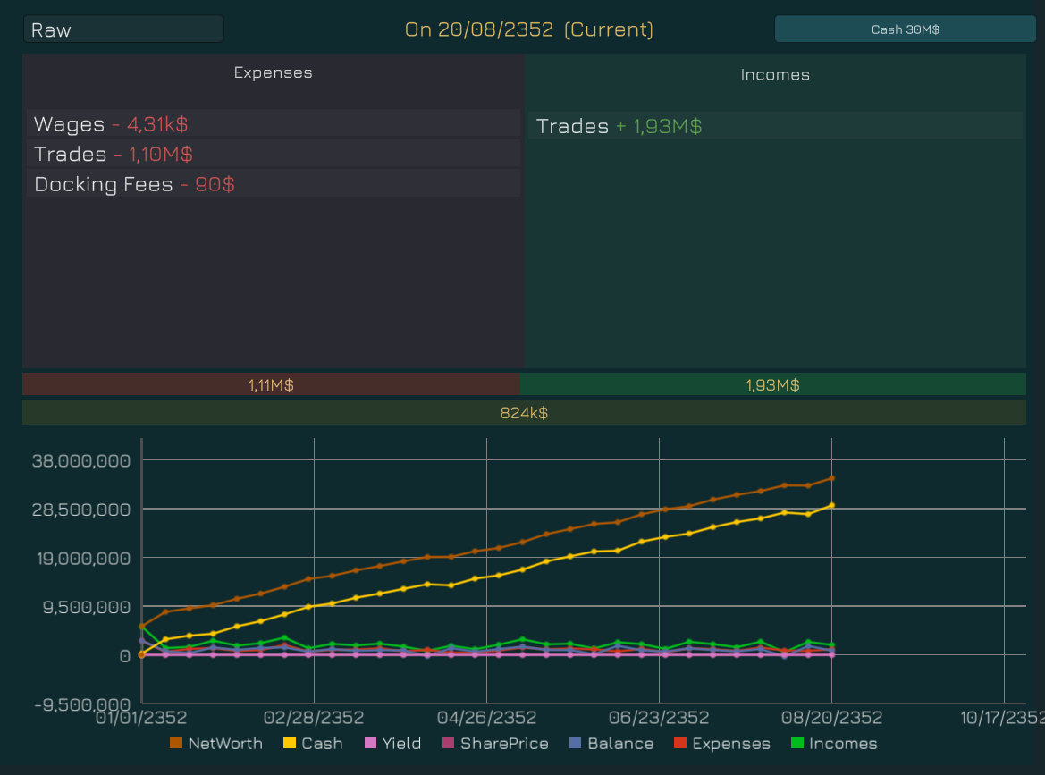Select the Trades income row
This screenshot has width=1045, height=775.
[775, 126]
